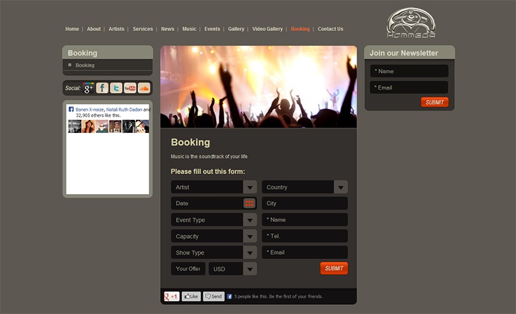Open the Date calendar picker icon
The width and height of the screenshot is (516, 314).
click(250, 203)
